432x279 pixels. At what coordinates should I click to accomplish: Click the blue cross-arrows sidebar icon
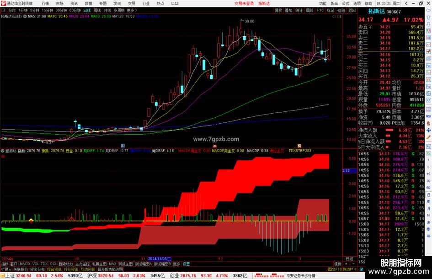[x=428, y=130]
